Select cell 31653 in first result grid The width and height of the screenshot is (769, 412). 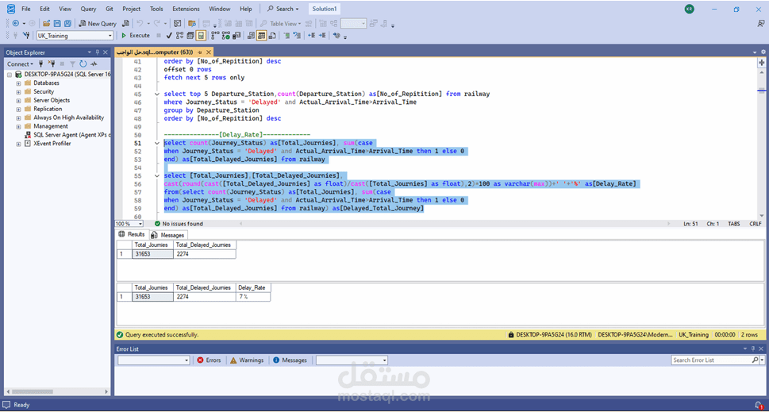point(153,254)
